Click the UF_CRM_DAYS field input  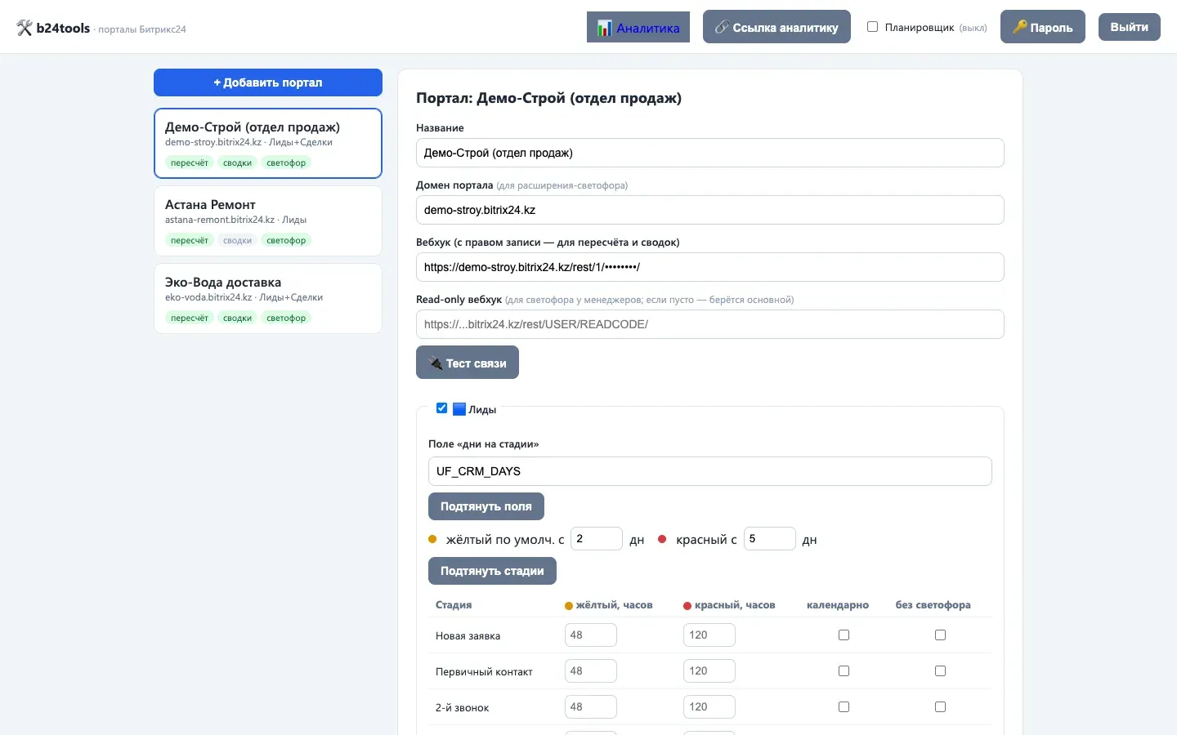(x=709, y=471)
